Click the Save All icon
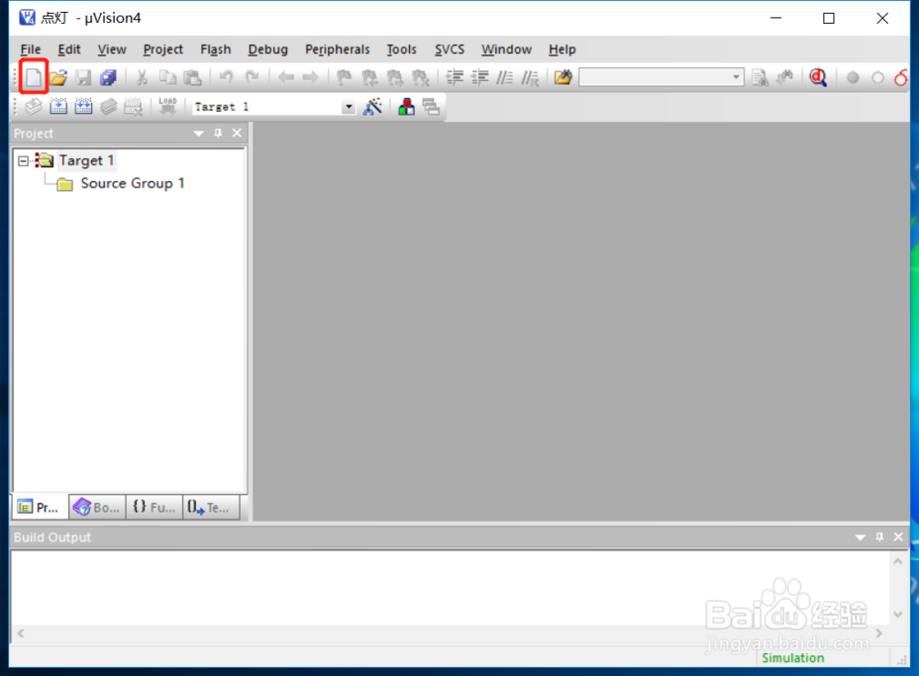Viewport: 919px width, 676px height. pyautogui.click(x=108, y=77)
